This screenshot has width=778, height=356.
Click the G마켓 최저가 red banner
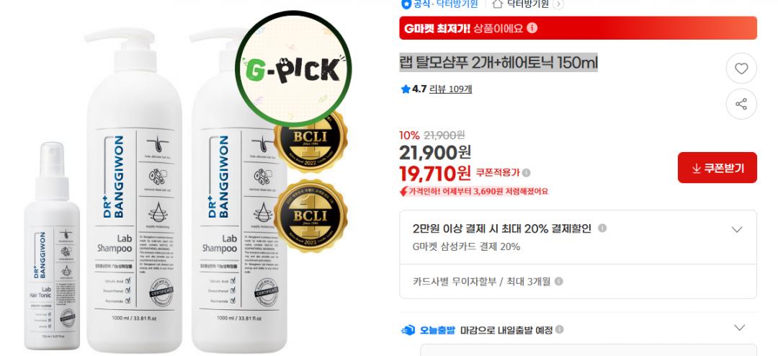coord(578,28)
